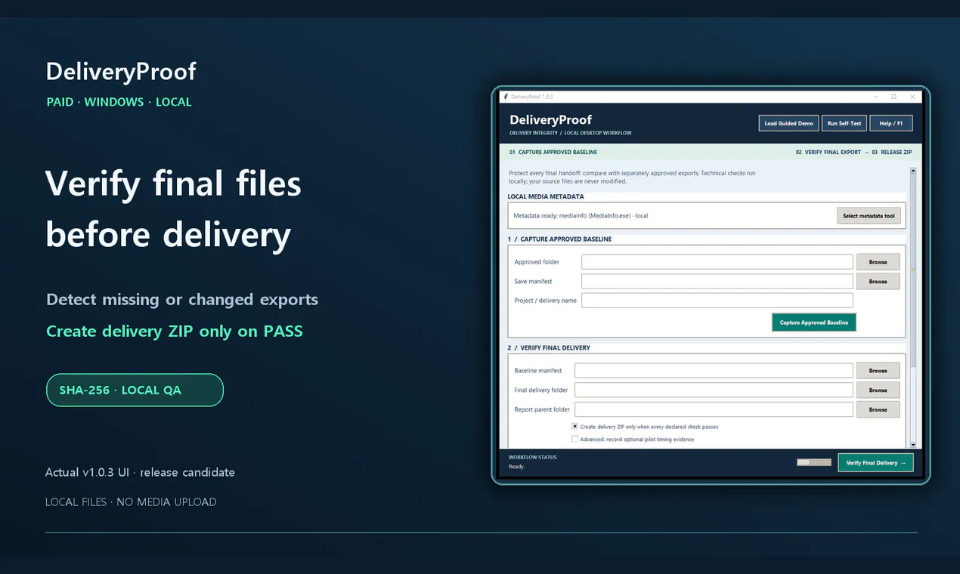
Task: Click the 'PAID · WINDOWS · LOCAL' tagline
Action: [x=119, y=102]
